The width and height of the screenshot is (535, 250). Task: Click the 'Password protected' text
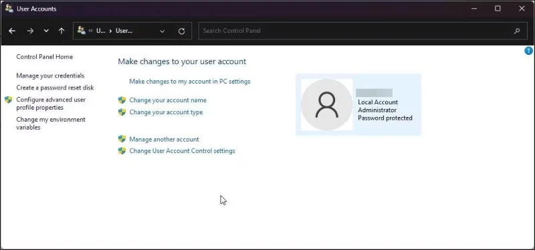point(385,118)
